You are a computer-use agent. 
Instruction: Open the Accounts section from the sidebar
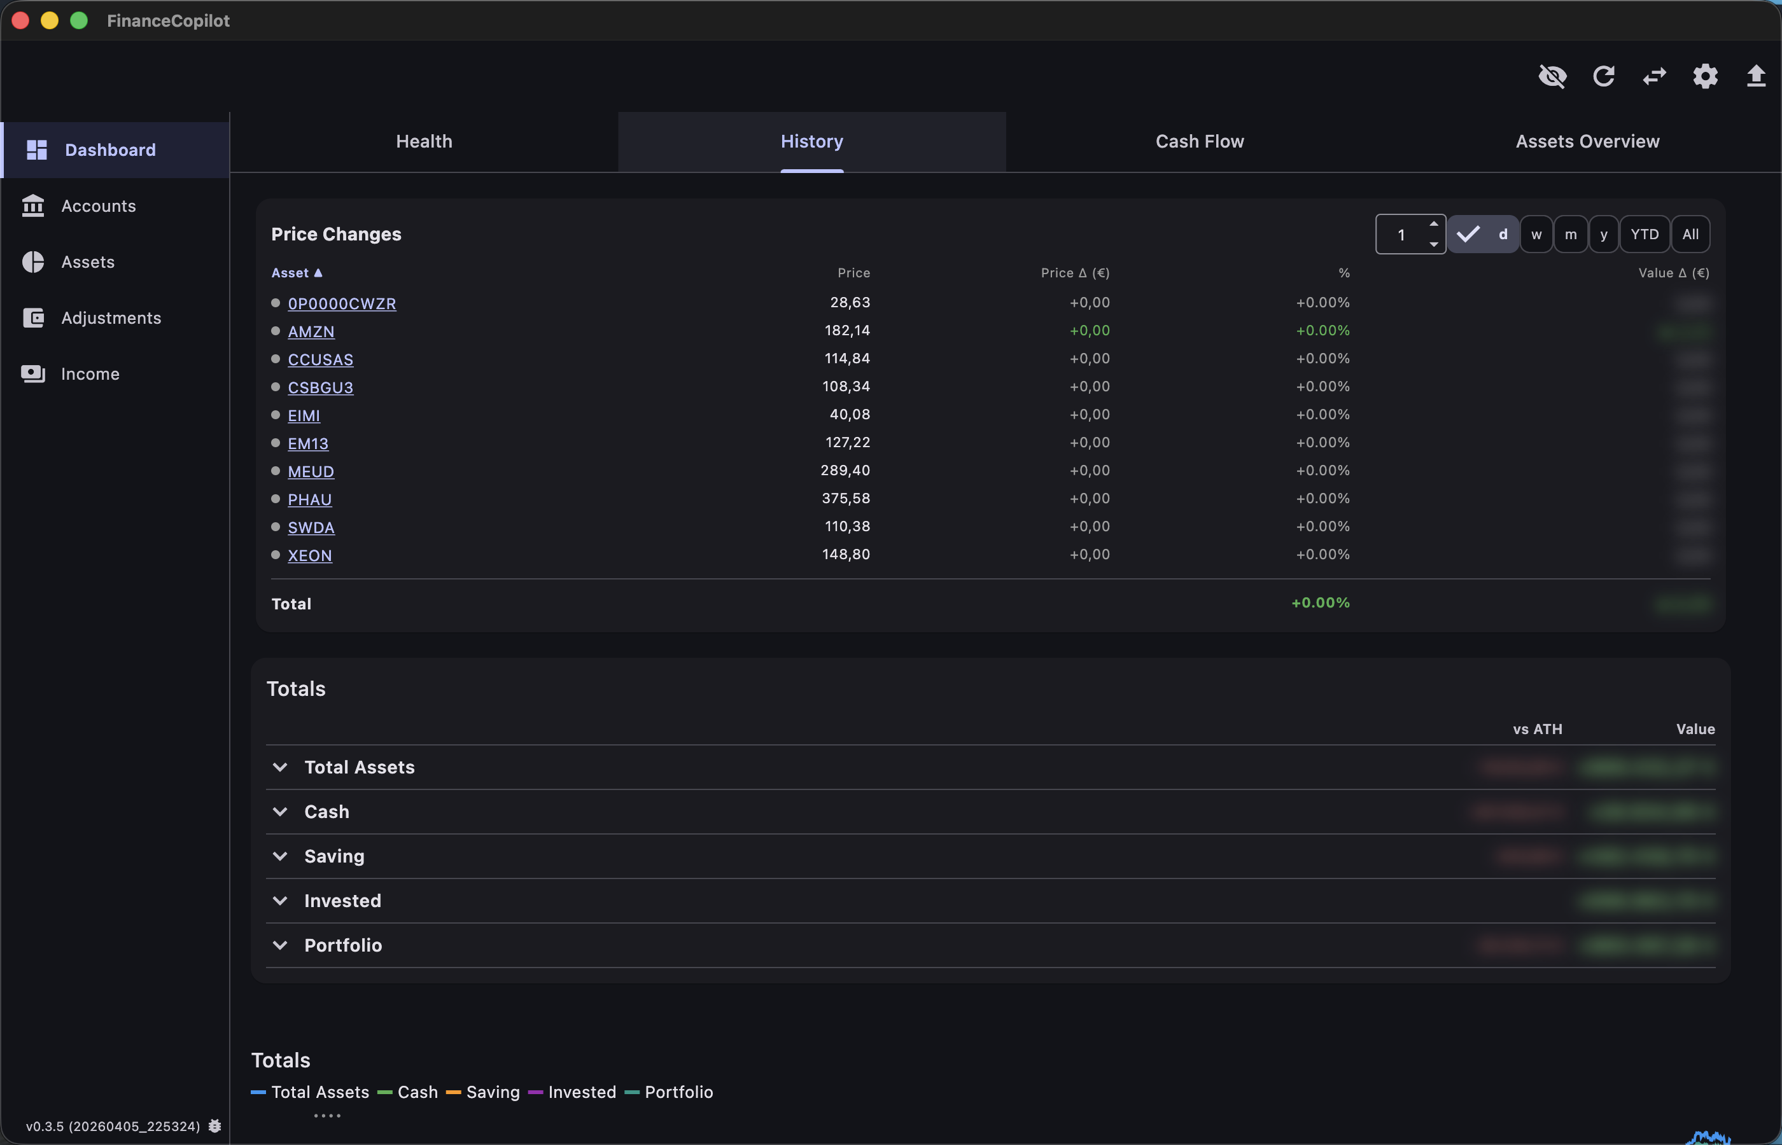tap(97, 206)
